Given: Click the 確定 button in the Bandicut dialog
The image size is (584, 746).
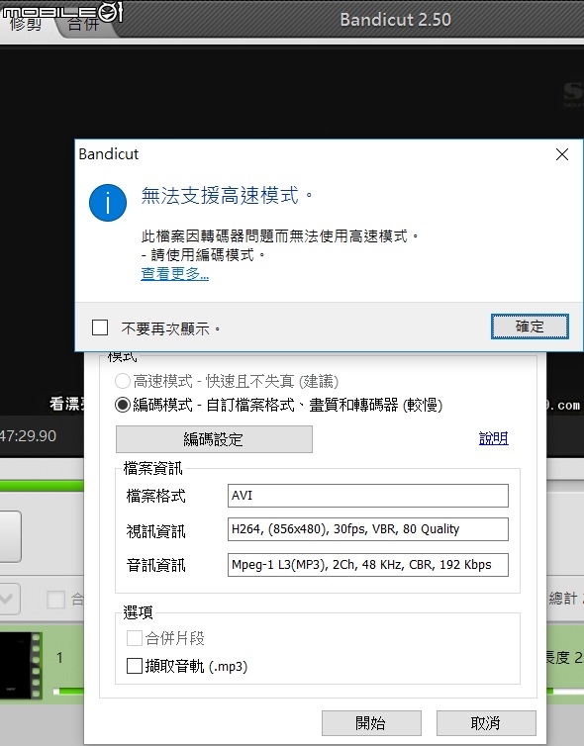Looking at the screenshot, I should tap(530, 326).
